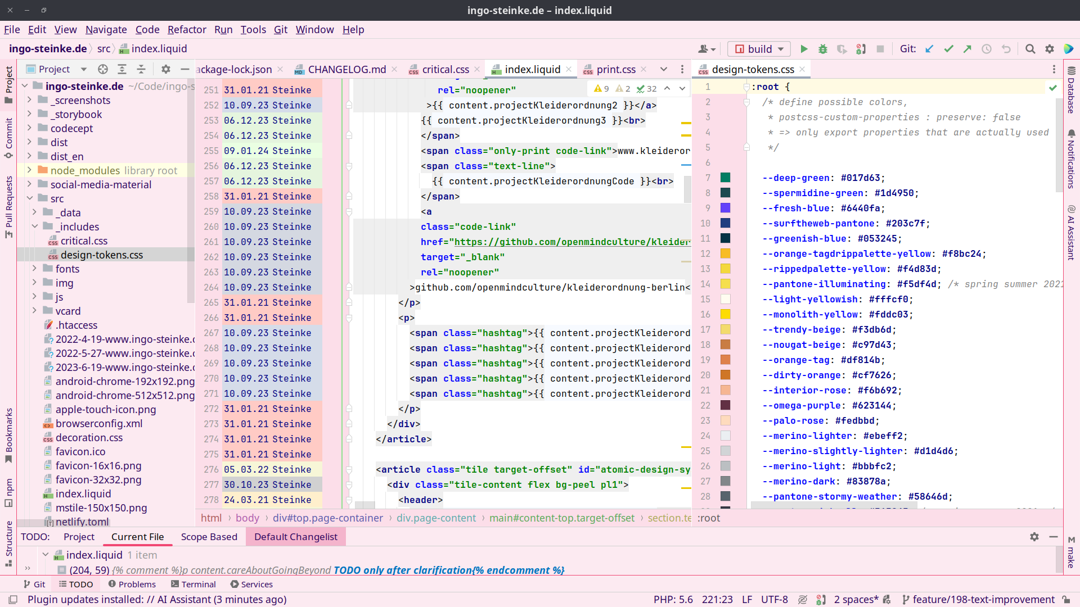Open the Refactor menu
This screenshot has width=1080, height=607.
point(186,30)
